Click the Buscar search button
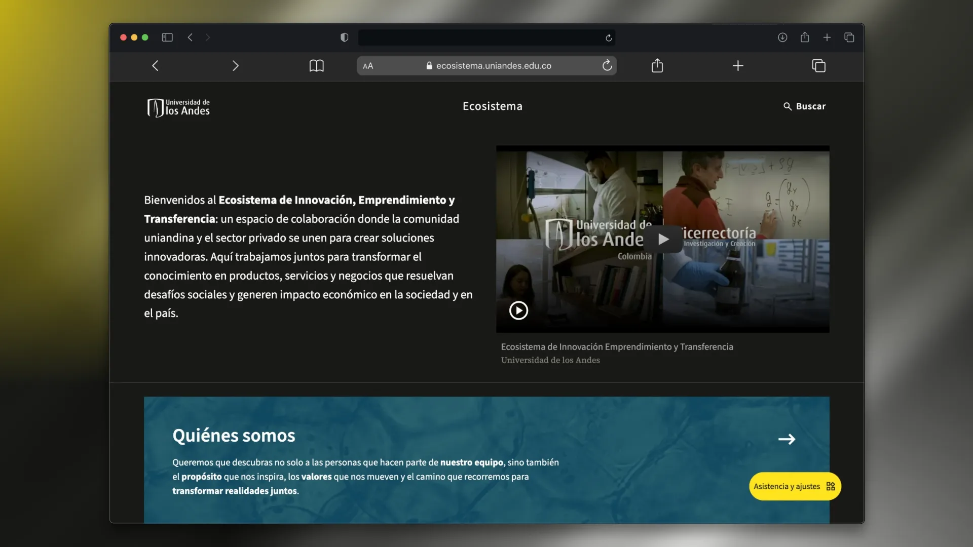Screen dimensions: 973x547 click(805, 106)
